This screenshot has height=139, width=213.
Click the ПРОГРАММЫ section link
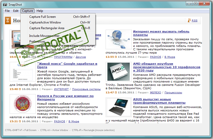[63, 57]
